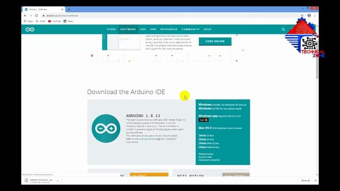Viewport: 340px width, 191px height.
Task: Close the downloads bar
Action: click(316, 180)
